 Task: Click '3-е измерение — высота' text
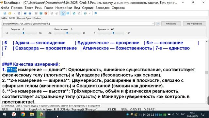coord(37,91)
